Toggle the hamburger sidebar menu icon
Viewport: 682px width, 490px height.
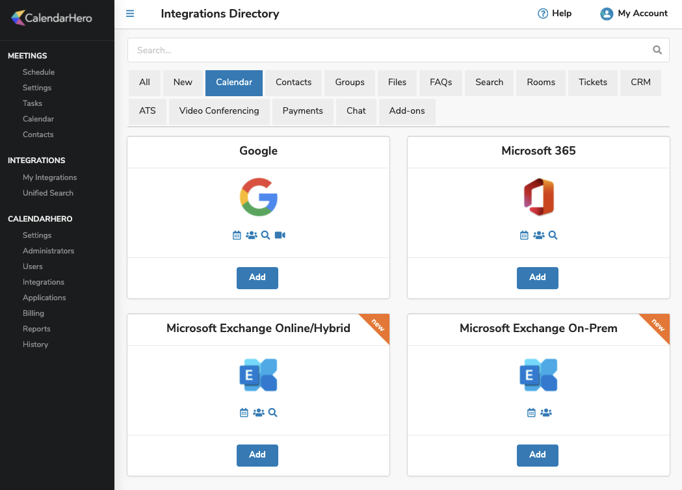(130, 14)
